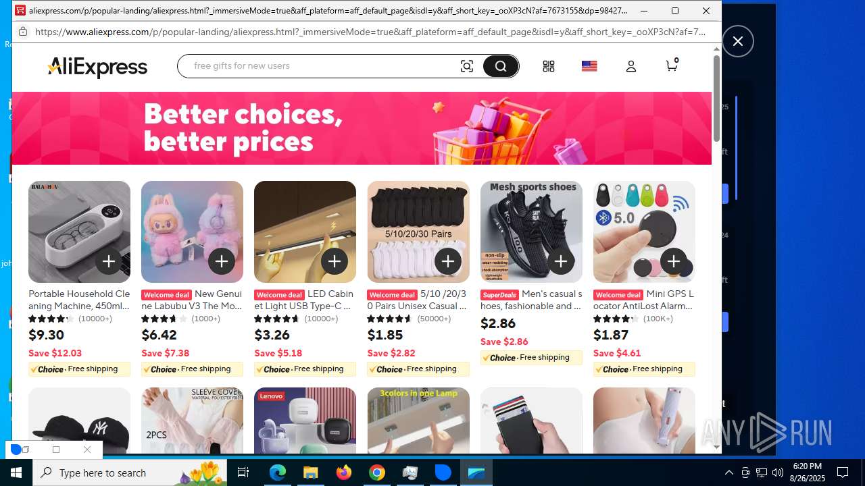The image size is (865, 486).
Task: Add LED Cabinet Light to cart
Action: (335, 261)
